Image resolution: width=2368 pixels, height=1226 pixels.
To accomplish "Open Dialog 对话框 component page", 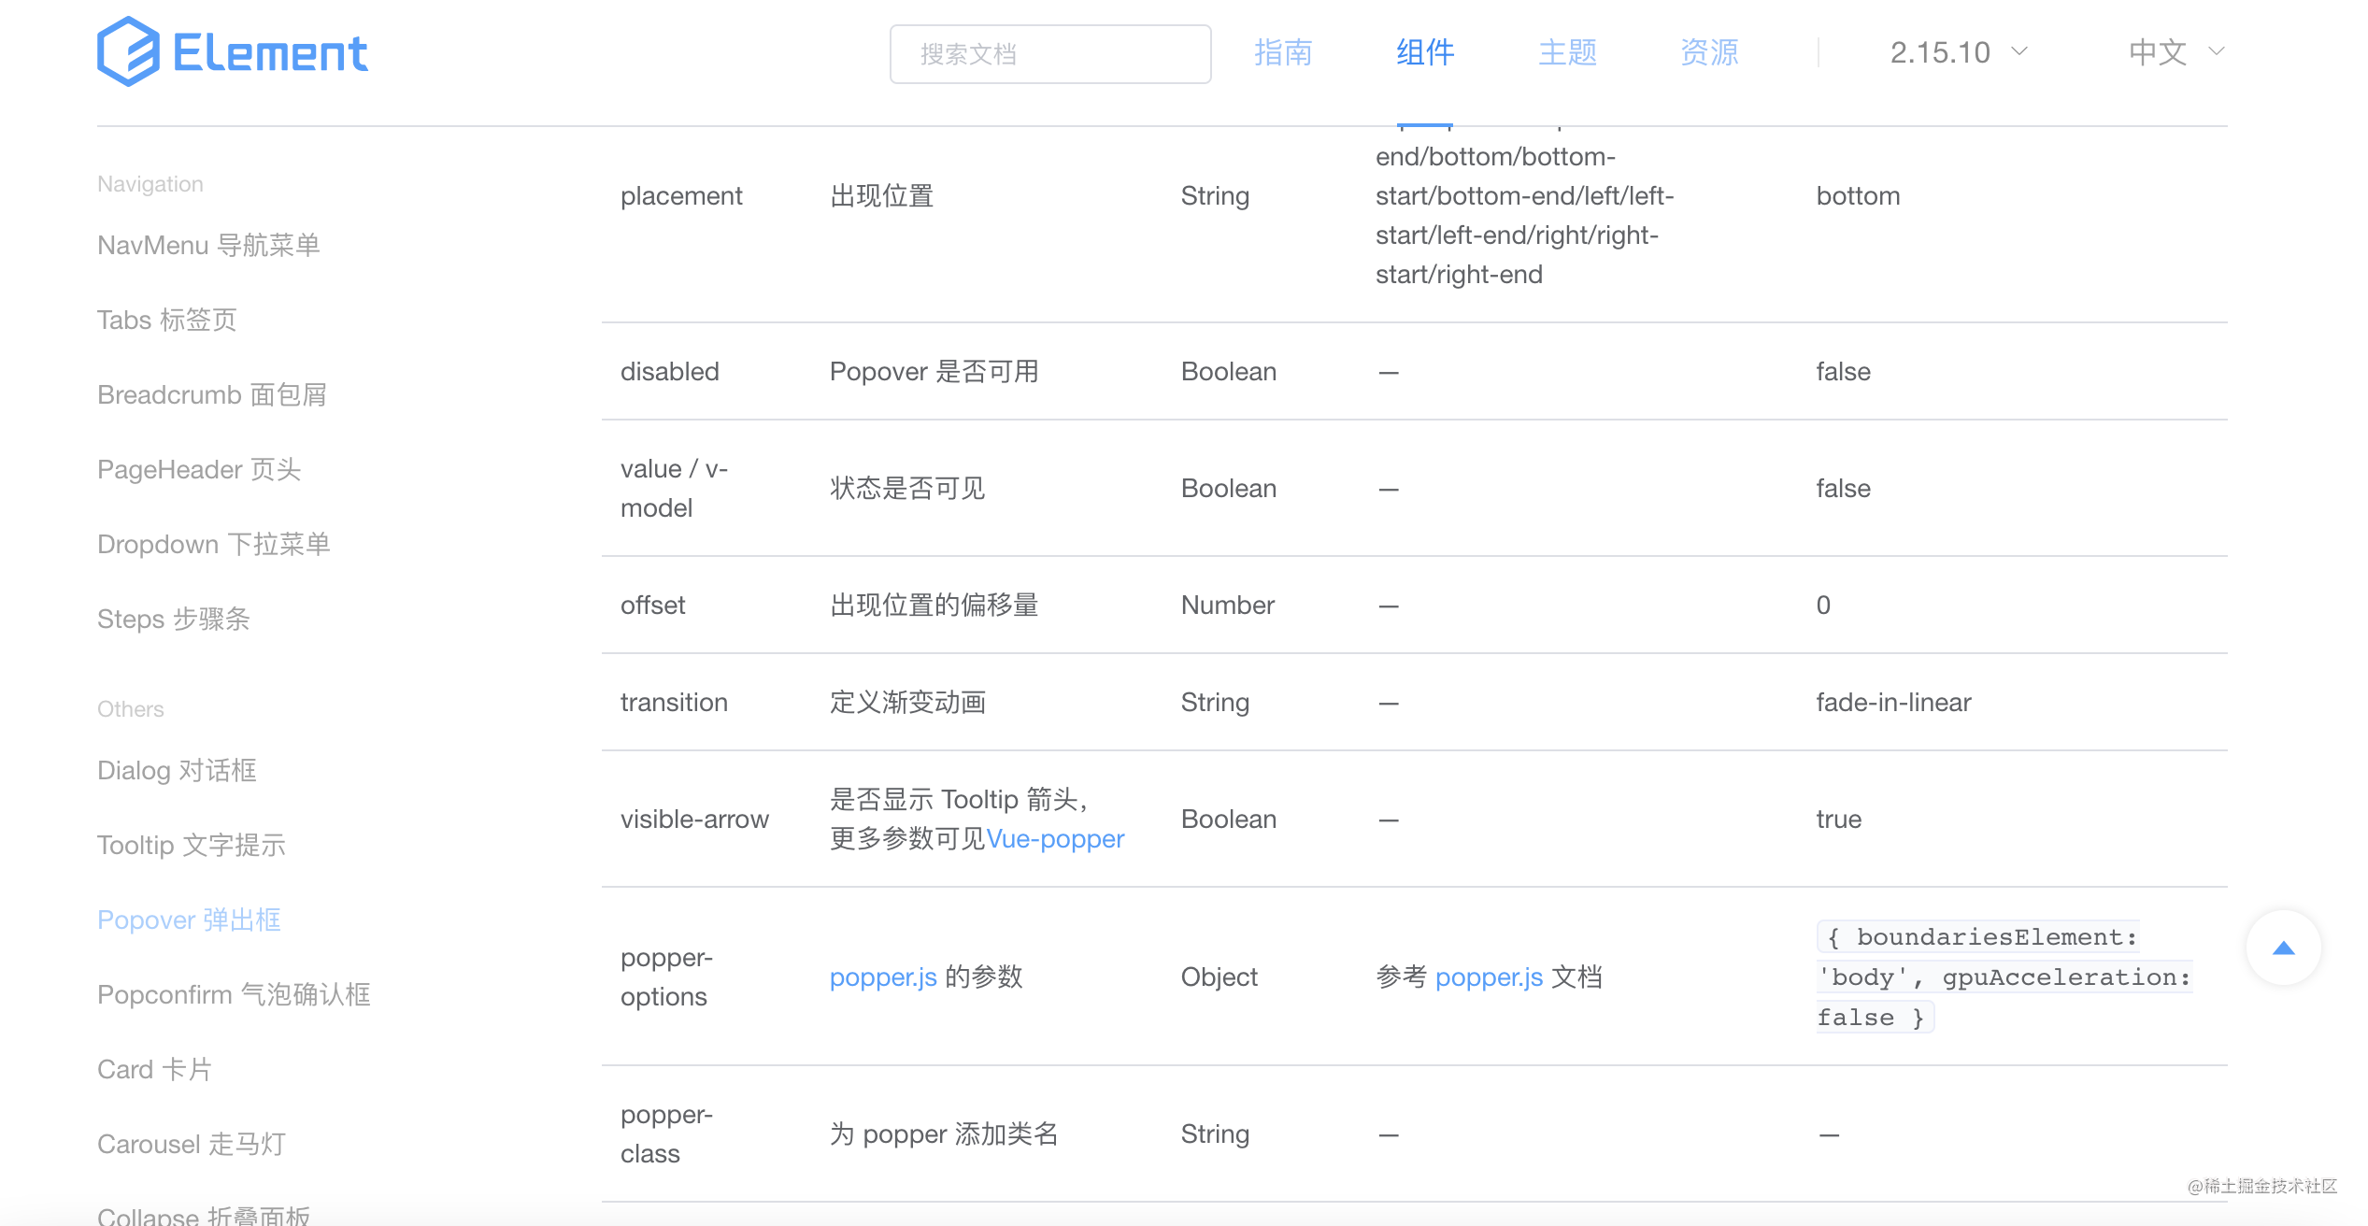I will point(176,770).
